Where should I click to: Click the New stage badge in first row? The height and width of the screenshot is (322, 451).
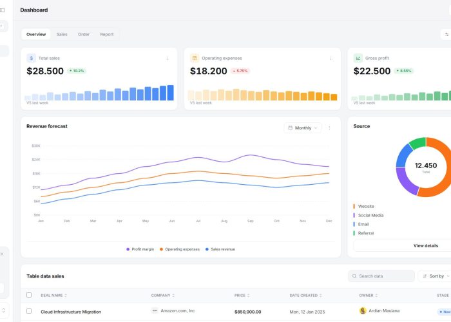pos(445,312)
